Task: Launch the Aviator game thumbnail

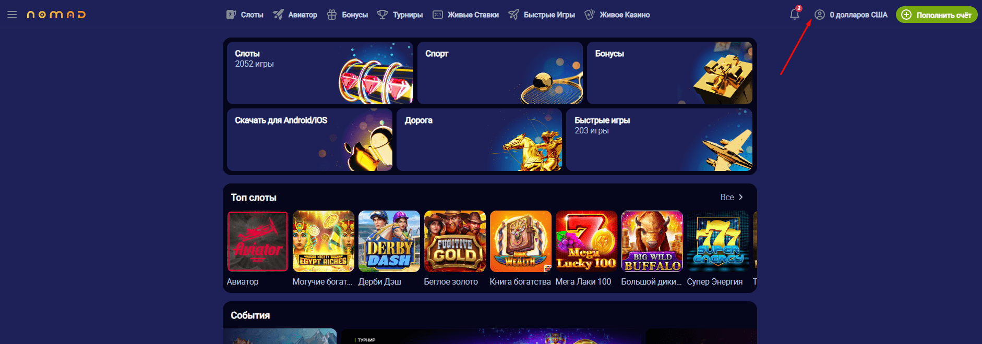Action: point(257,241)
